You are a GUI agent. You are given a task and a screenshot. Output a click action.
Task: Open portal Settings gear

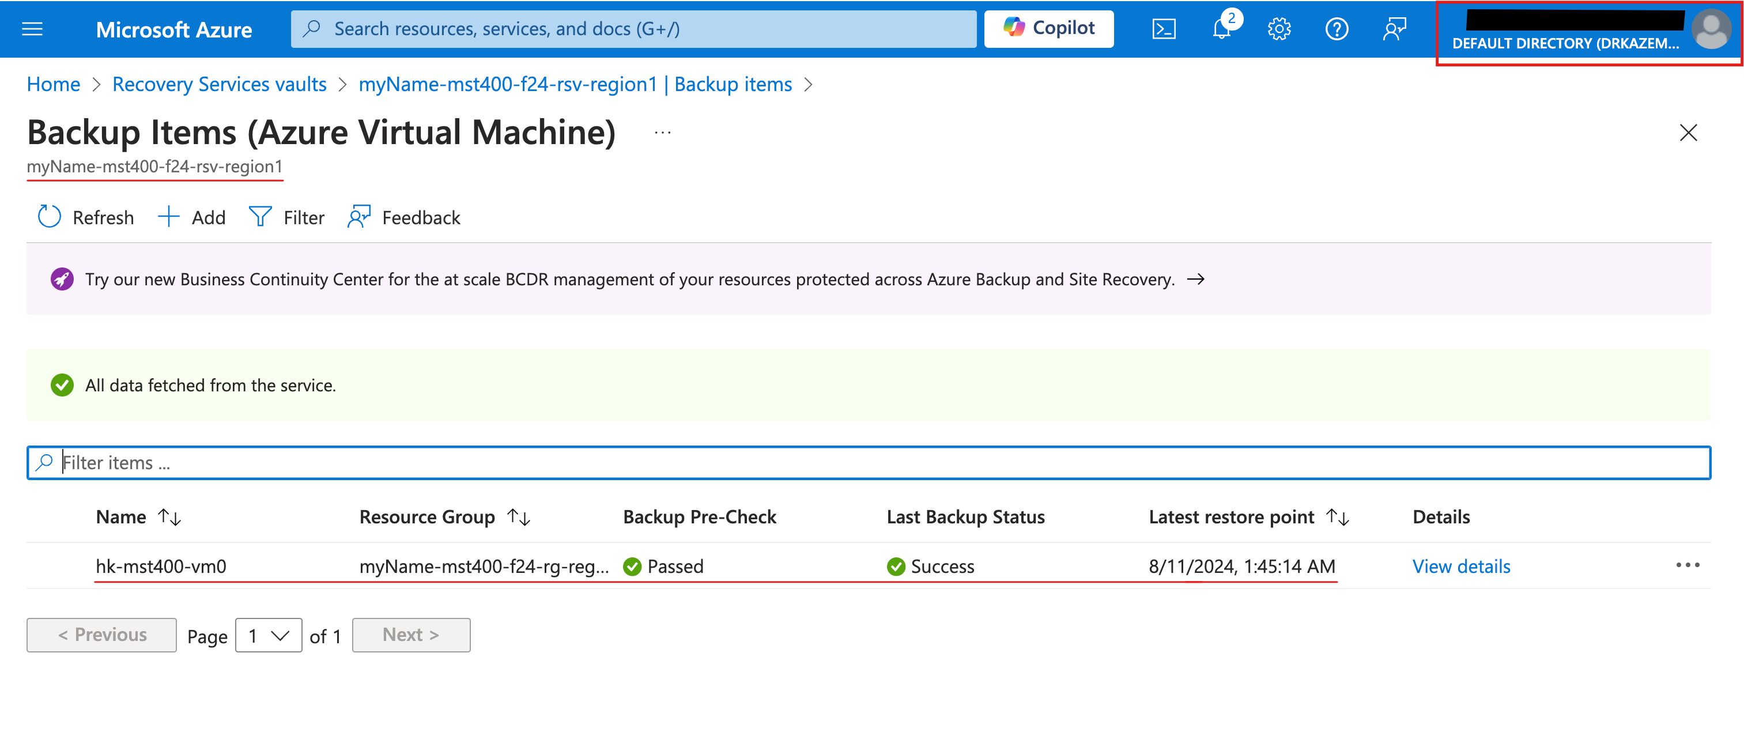(1279, 29)
